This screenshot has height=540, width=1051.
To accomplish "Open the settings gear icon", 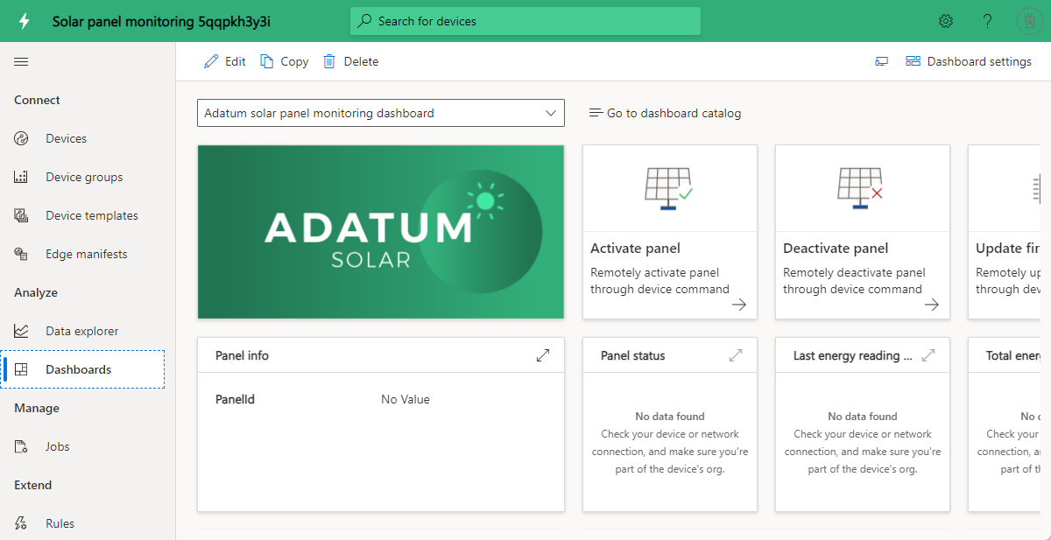I will click(946, 21).
